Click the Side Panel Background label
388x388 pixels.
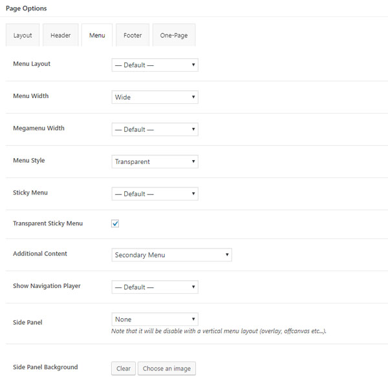[x=45, y=367]
